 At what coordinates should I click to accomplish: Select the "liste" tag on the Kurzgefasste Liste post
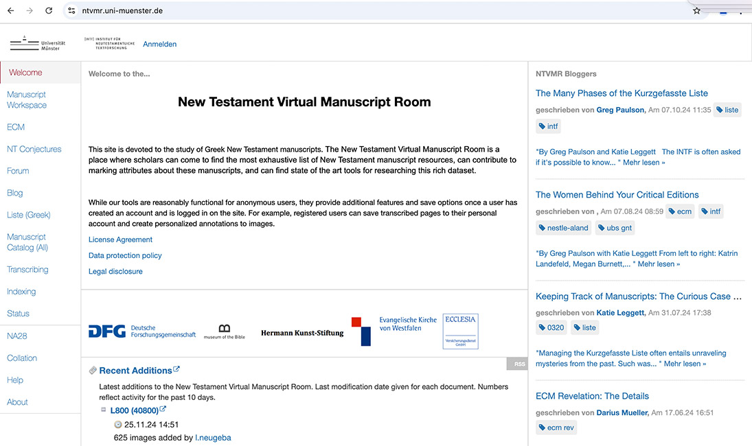[727, 109]
